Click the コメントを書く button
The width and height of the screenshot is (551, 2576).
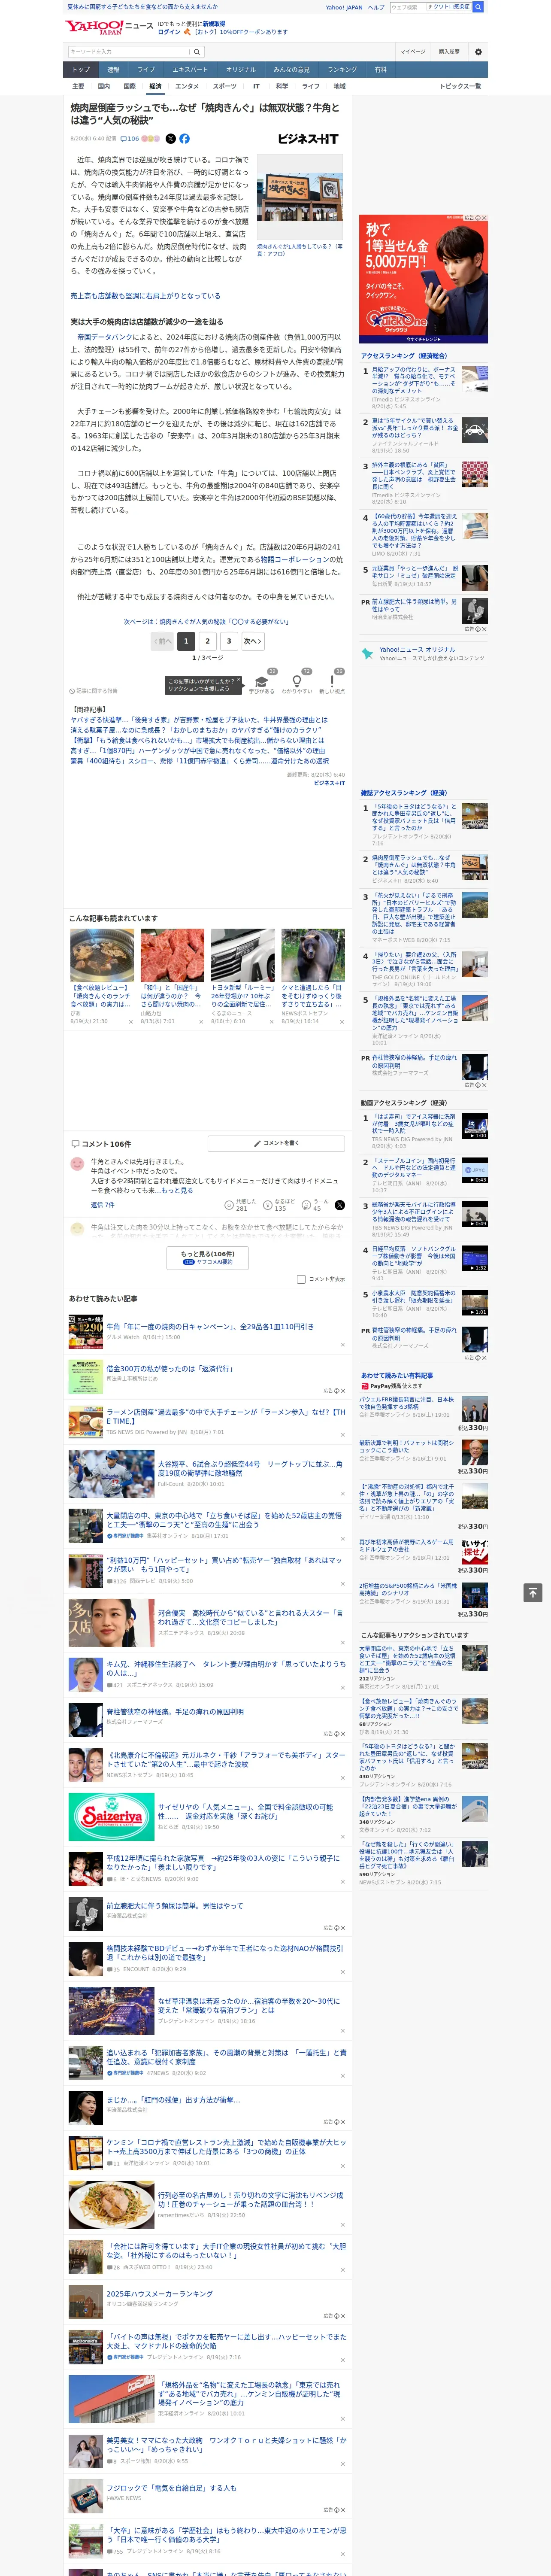point(276,1143)
